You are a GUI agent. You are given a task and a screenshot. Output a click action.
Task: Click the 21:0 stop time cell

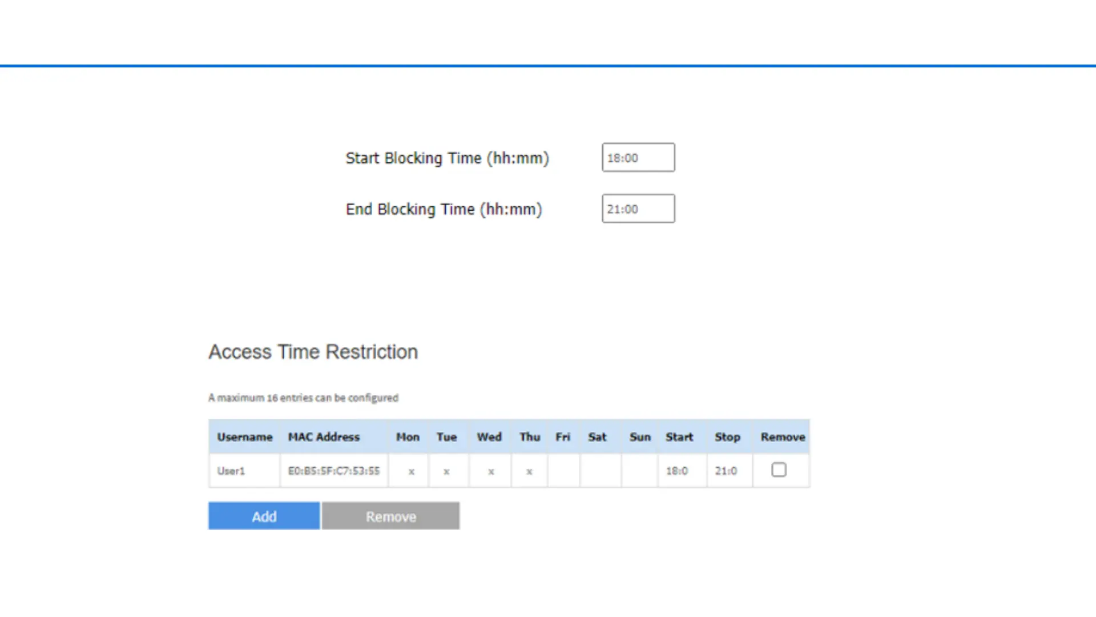(726, 471)
